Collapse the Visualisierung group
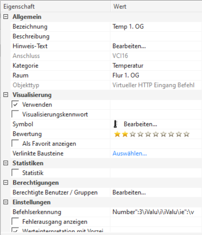 click(6, 95)
